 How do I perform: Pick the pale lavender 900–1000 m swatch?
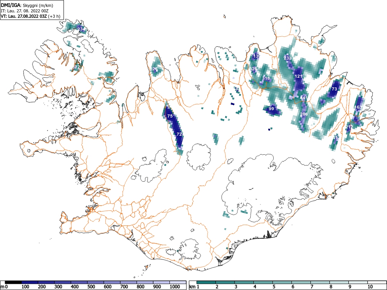coord(161,282)
